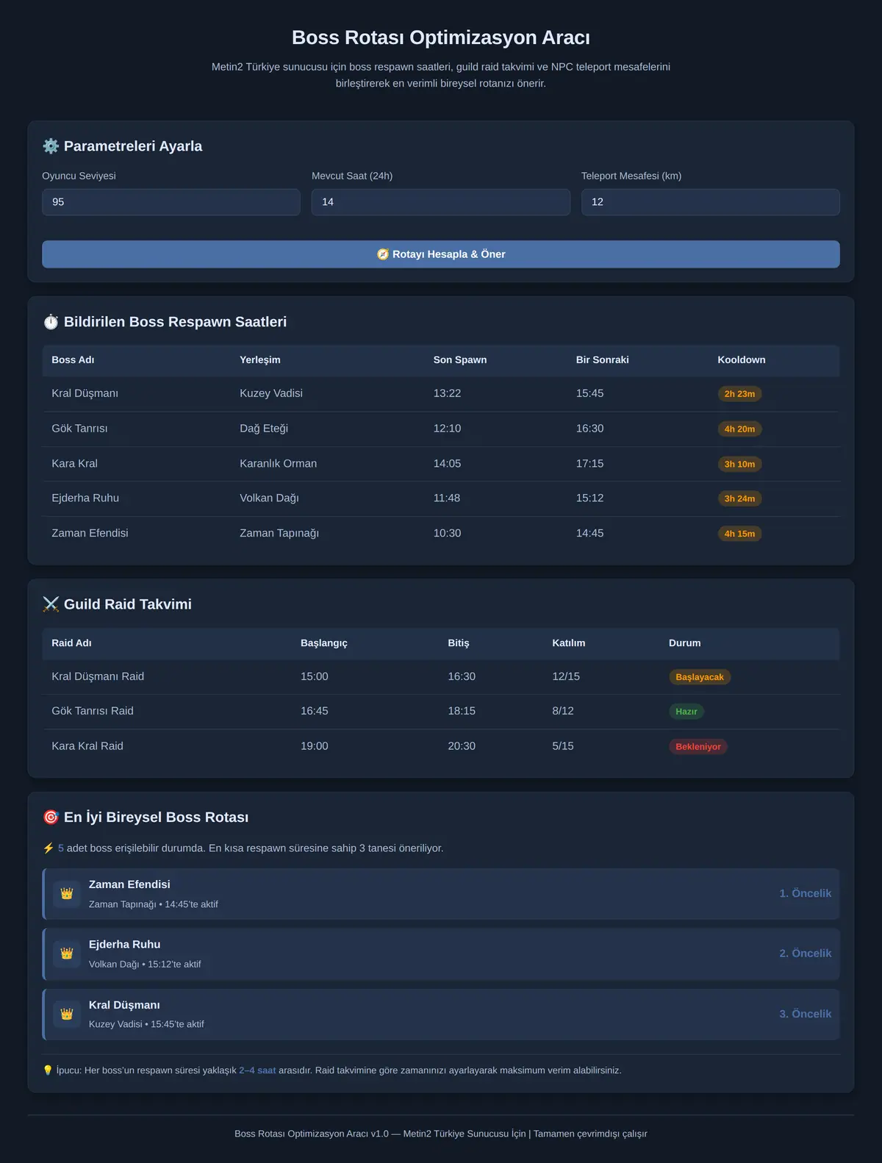Click the Durum column header

point(685,643)
